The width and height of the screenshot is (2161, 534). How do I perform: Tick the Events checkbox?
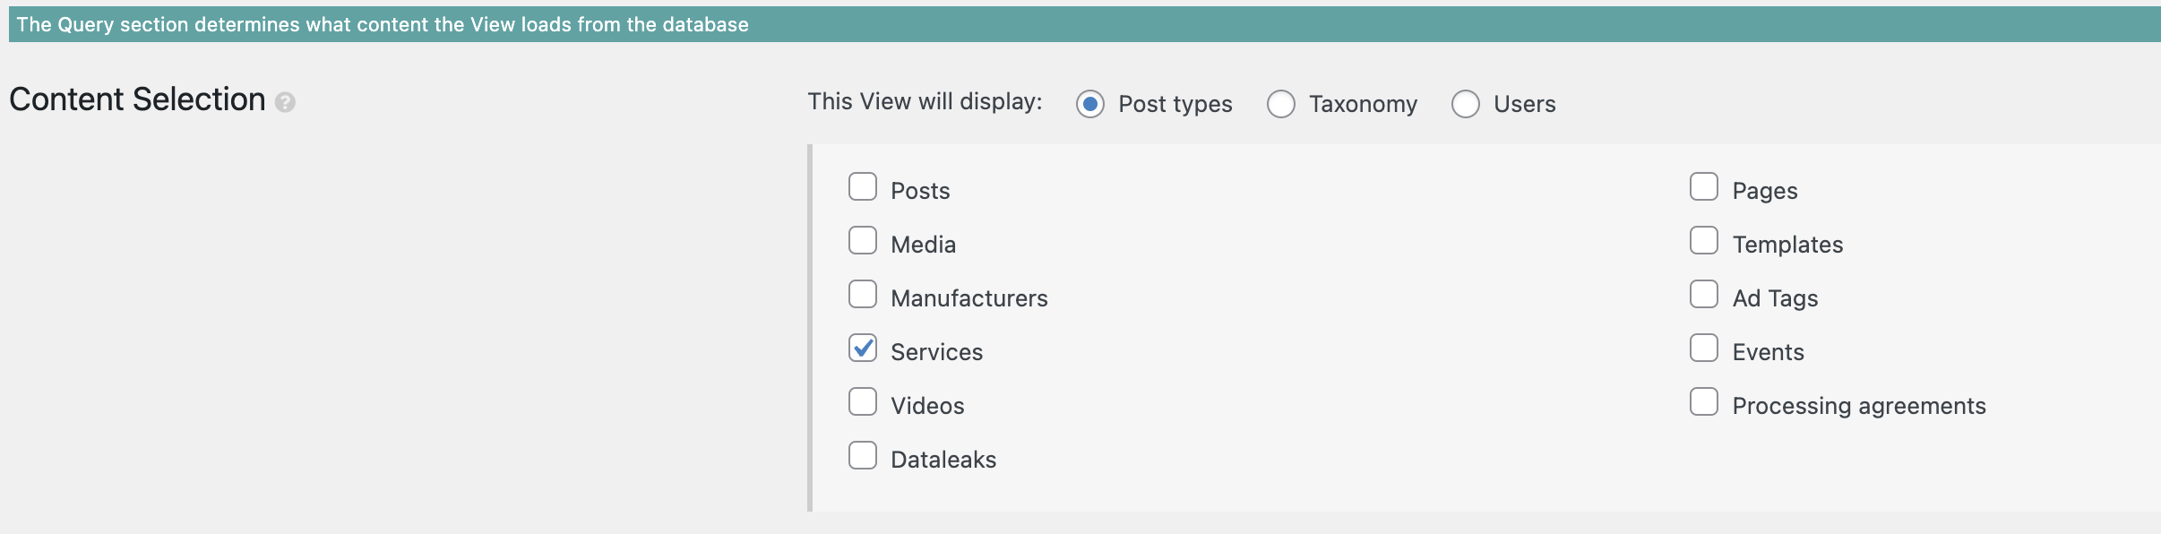coord(1703,348)
